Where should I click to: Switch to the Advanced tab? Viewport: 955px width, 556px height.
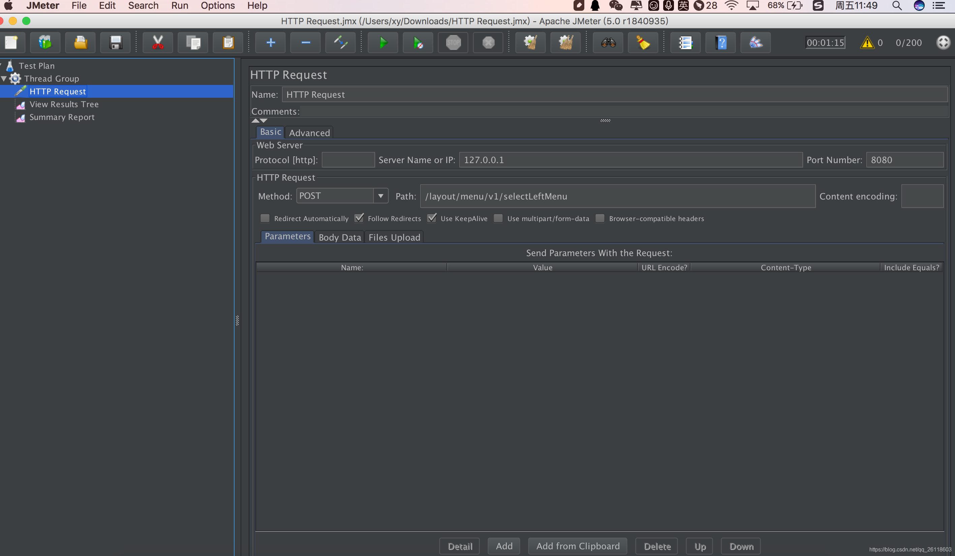pyautogui.click(x=309, y=133)
